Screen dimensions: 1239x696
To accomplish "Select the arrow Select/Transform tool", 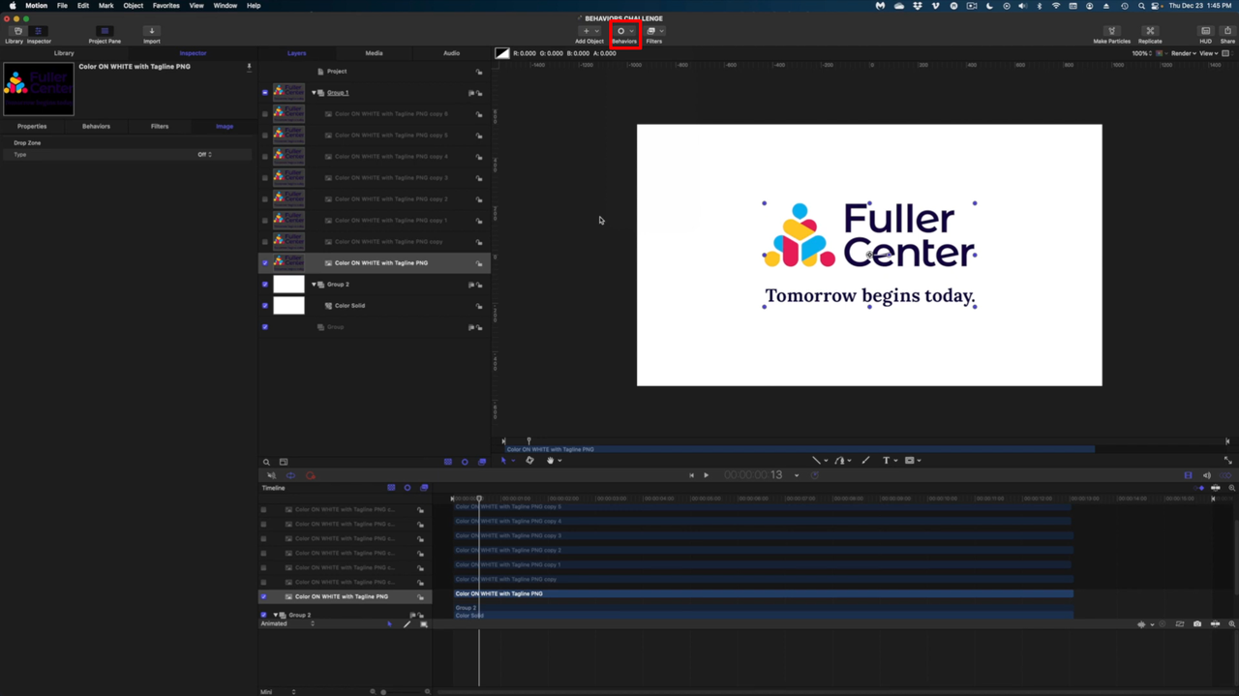I will point(503,461).
